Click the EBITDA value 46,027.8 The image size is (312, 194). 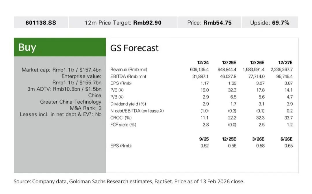[227, 77]
